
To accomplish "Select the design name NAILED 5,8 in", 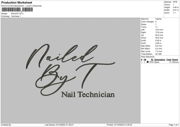I will [x=17, y=13].
